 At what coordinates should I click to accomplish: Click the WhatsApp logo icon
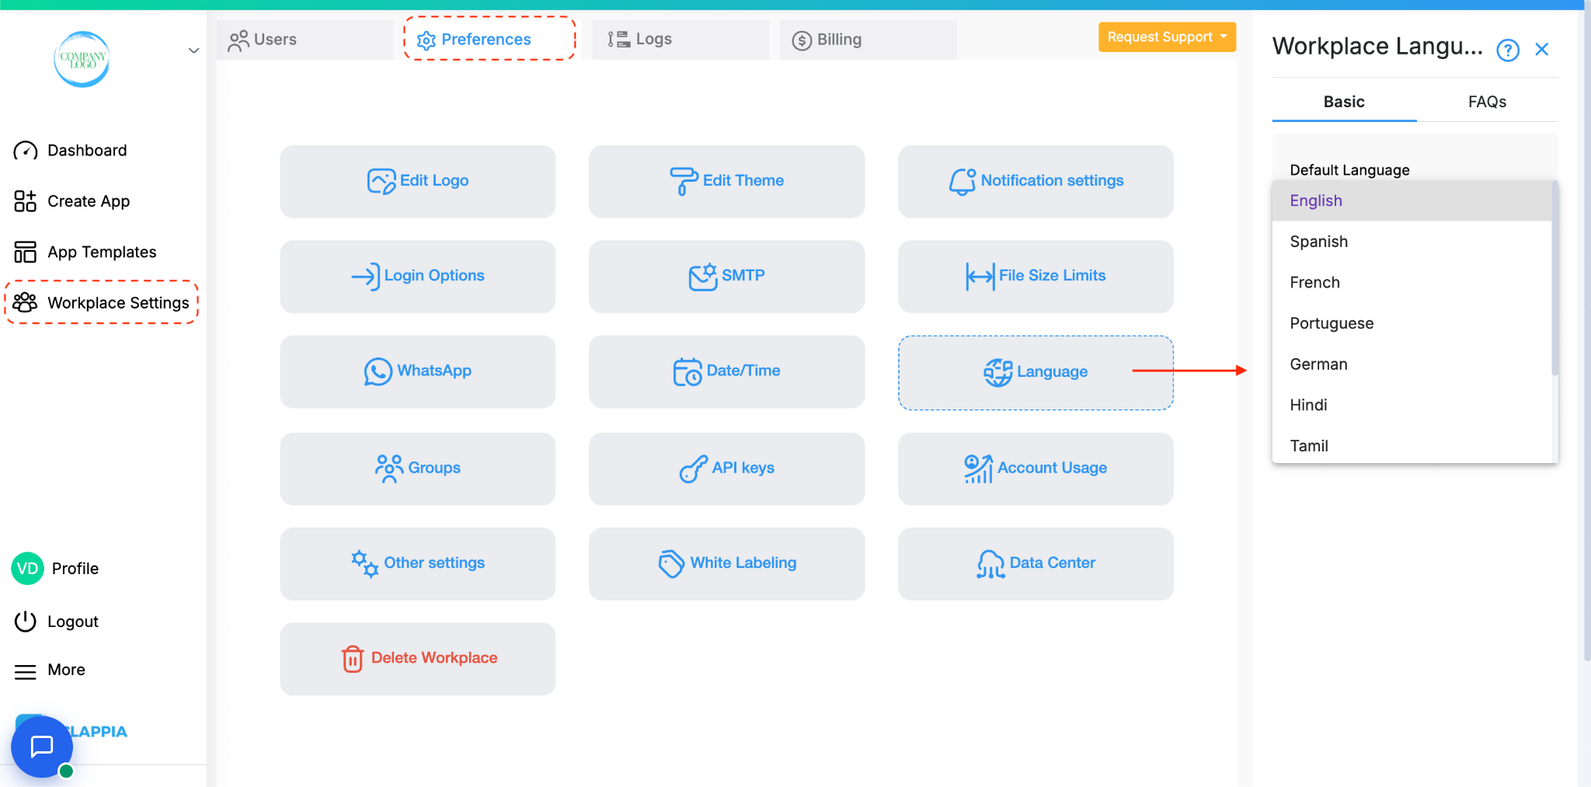tap(378, 371)
